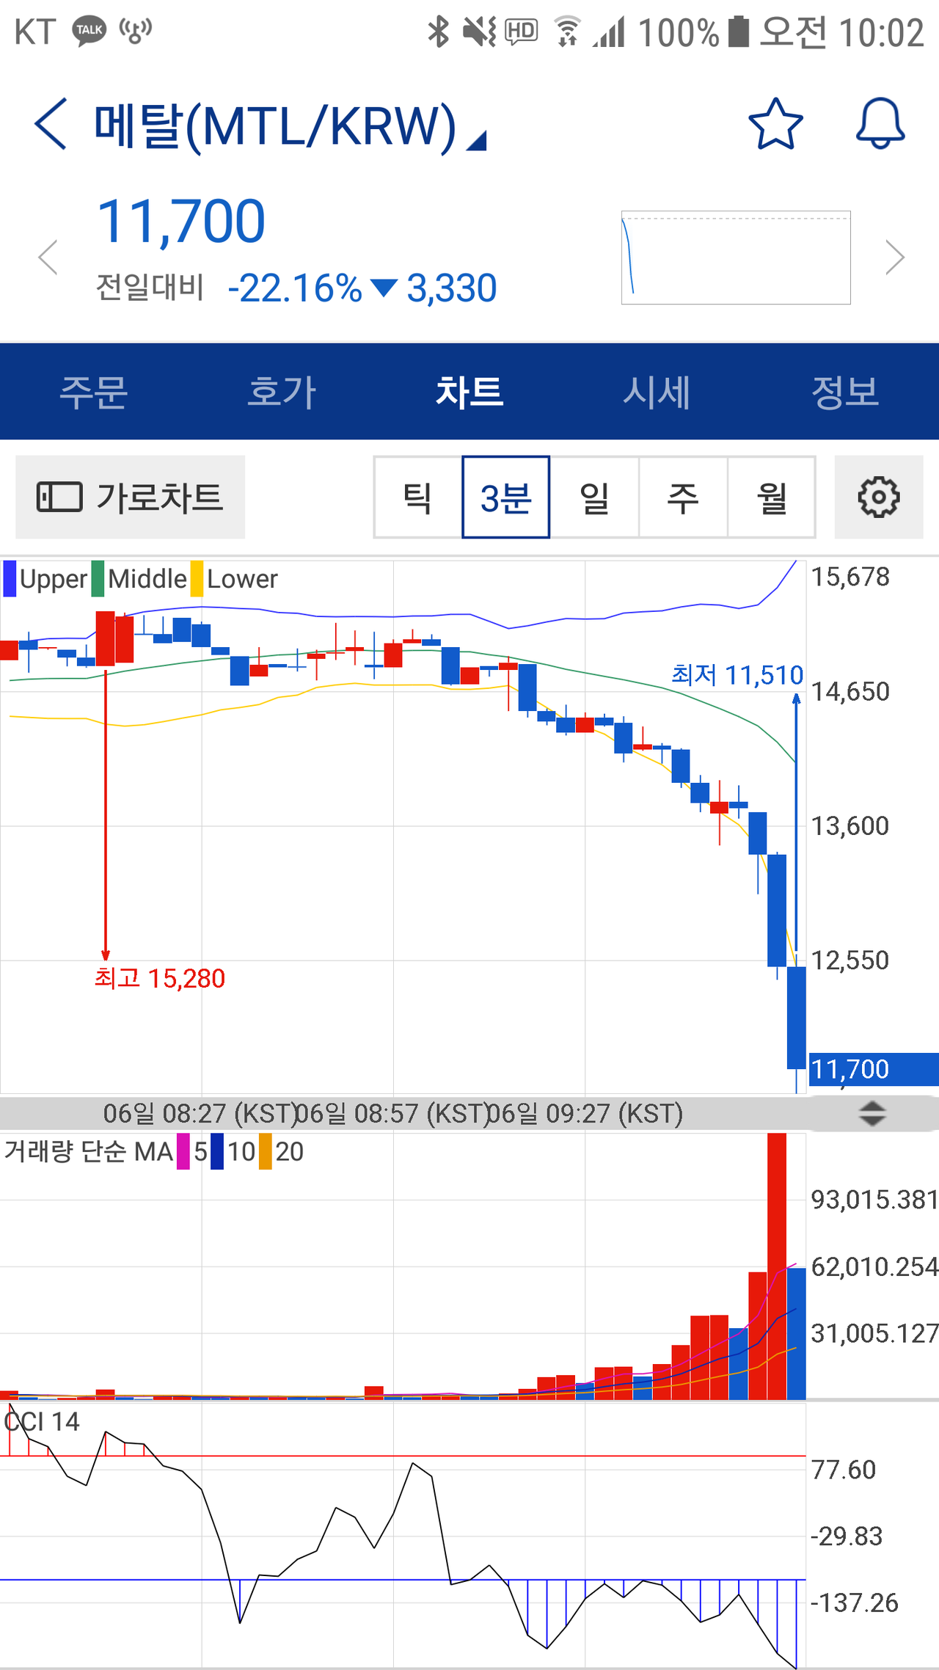The height and width of the screenshot is (1670, 939).
Task: Tap the chart panel resize handle arrows
Action: 872,1113
